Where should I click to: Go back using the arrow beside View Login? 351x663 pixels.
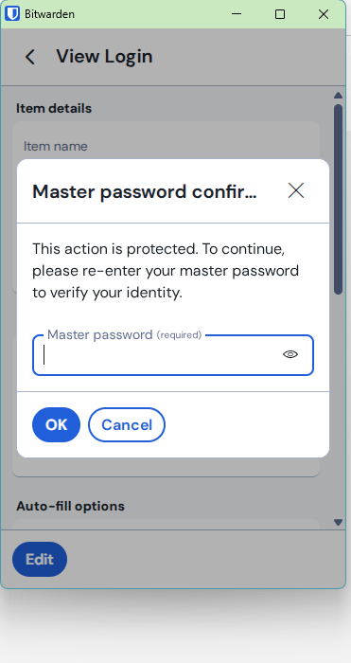click(30, 57)
